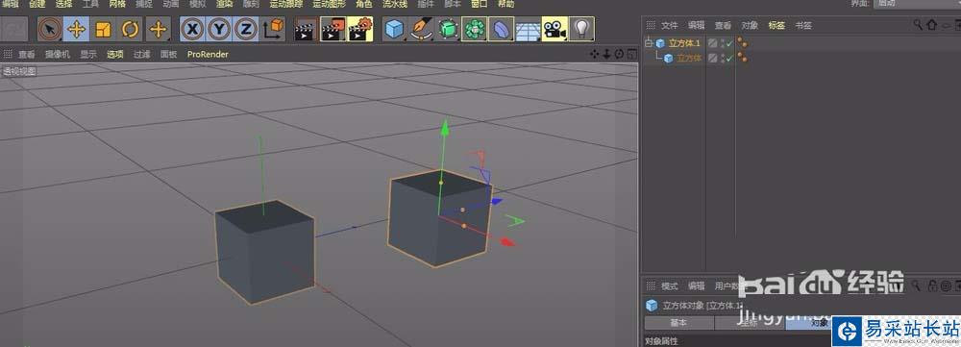
Task: Select child 立方体 in object tree
Action: coord(689,59)
